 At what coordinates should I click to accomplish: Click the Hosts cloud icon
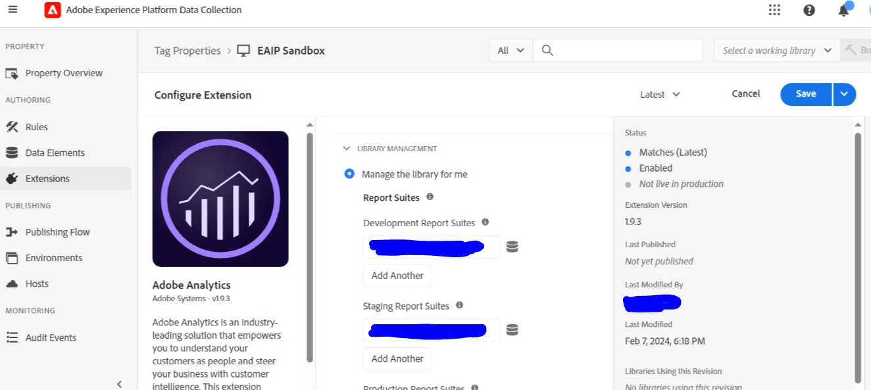coord(12,283)
